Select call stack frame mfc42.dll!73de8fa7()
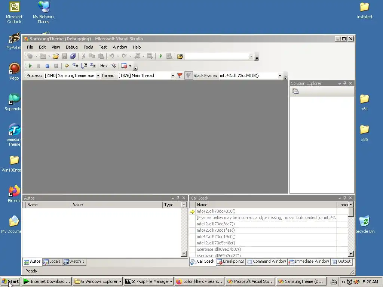The image size is (383, 287). point(266,224)
